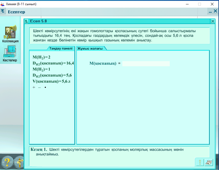Pick the M(H₂)=2 option
The image size is (219, 170).
pyautogui.click(x=42, y=57)
